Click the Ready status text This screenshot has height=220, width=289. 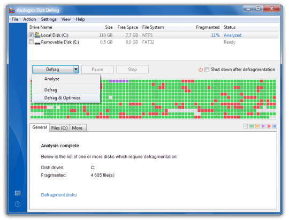pos(230,42)
